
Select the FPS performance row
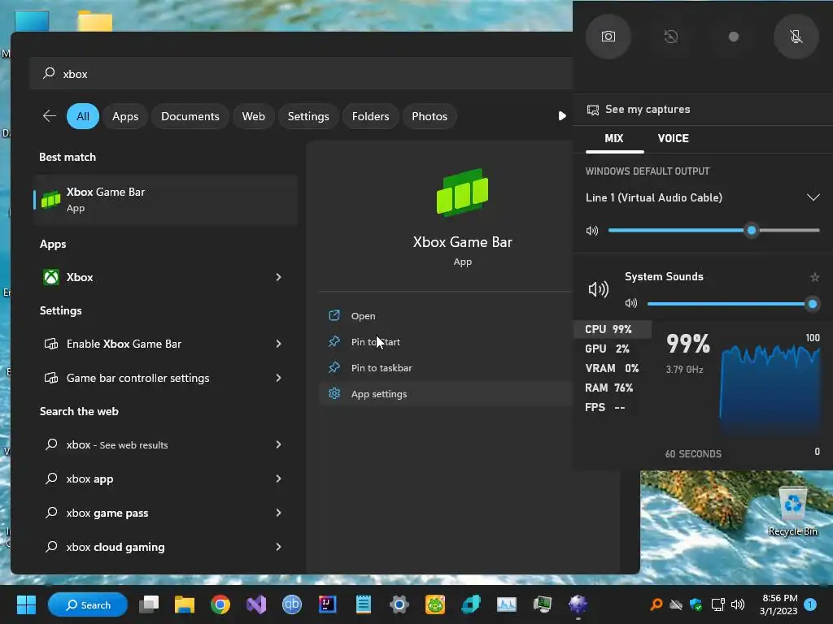[613, 408]
